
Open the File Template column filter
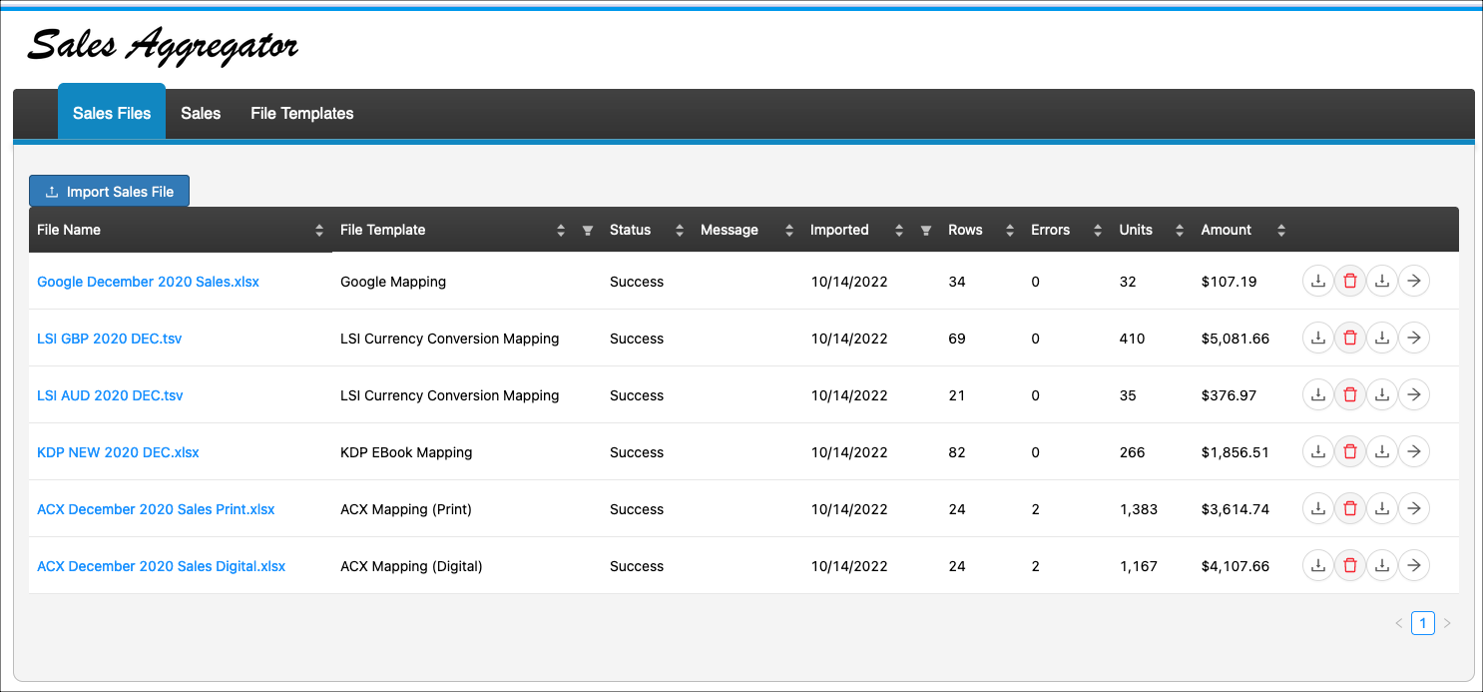tap(588, 231)
